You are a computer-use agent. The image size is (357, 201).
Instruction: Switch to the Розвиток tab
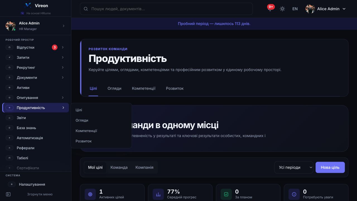pyautogui.click(x=175, y=88)
